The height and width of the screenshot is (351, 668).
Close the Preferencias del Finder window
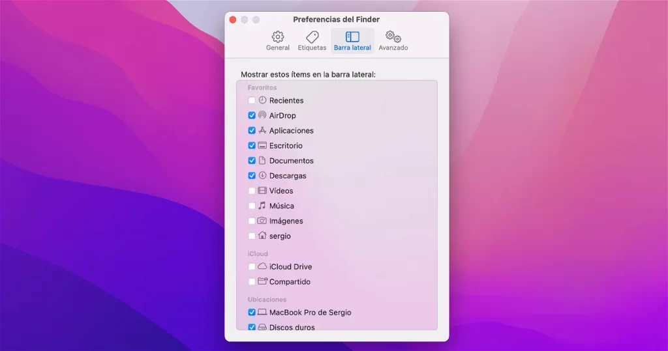click(x=233, y=20)
